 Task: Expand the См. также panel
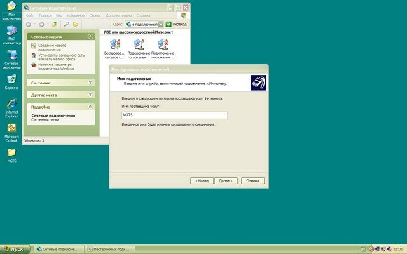pos(90,83)
